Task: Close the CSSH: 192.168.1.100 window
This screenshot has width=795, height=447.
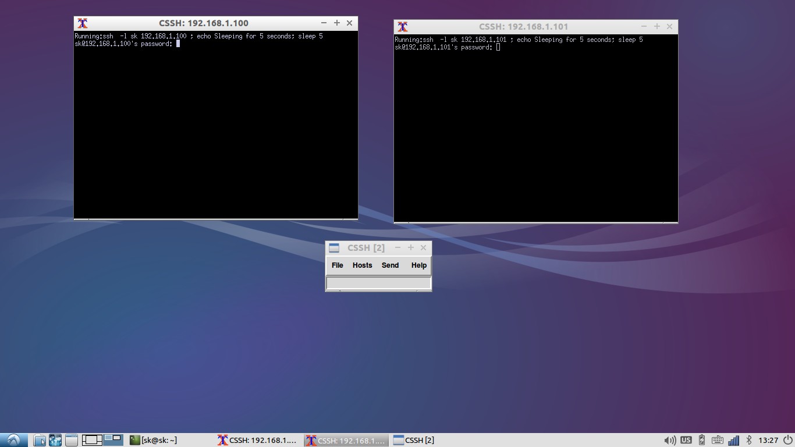Action: [349, 23]
